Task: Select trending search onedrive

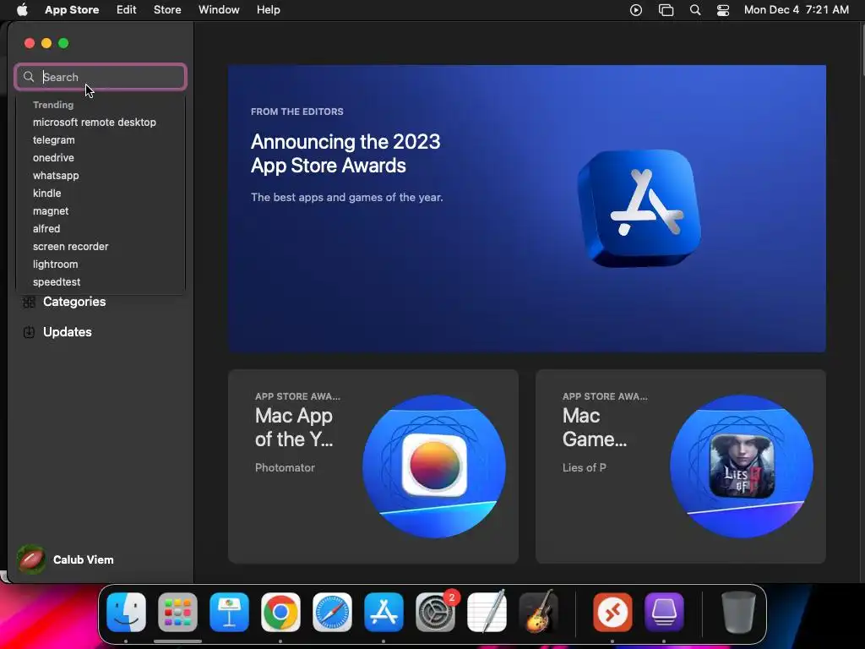Action: click(53, 157)
